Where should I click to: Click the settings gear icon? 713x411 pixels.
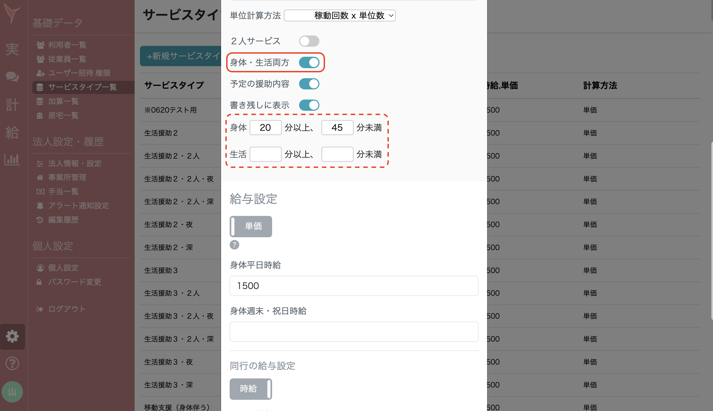click(x=13, y=336)
